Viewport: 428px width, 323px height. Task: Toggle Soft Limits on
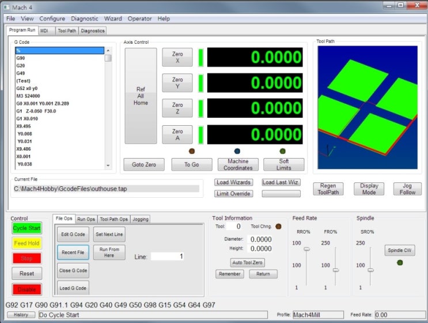pos(284,164)
